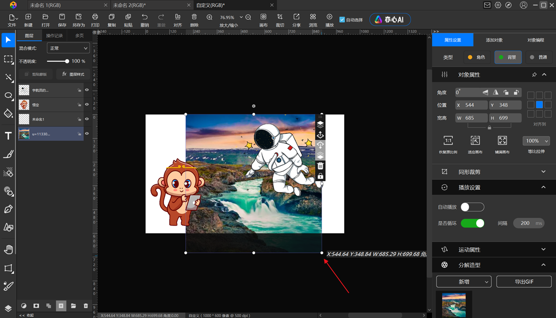Click the 撤销 undo icon
Image resolution: width=556 pixels, height=318 pixels.
(145, 17)
